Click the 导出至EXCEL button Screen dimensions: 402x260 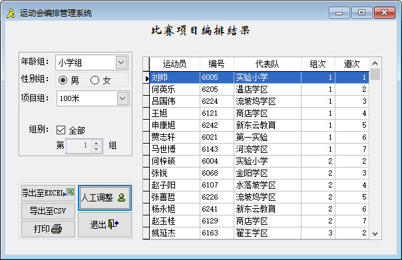[48, 193]
